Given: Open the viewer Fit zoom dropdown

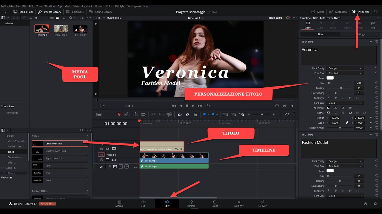Looking at the screenshot, I should click(x=101, y=18).
